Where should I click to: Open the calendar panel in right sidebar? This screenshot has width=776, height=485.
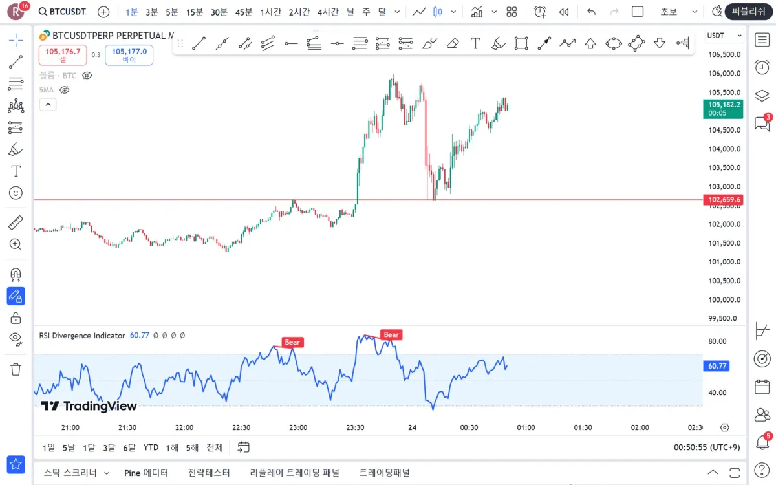(x=762, y=387)
